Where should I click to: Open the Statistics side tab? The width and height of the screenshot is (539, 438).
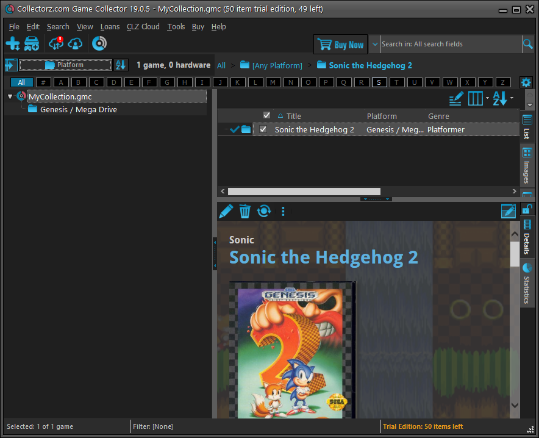coord(527,283)
